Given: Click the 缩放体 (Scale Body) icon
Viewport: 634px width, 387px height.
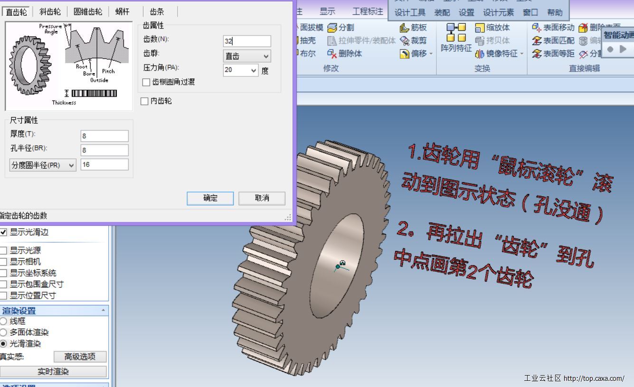Looking at the screenshot, I should [x=480, y=28].
